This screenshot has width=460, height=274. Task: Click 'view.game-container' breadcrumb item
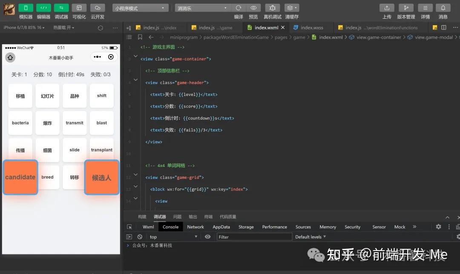pos(375,37)
